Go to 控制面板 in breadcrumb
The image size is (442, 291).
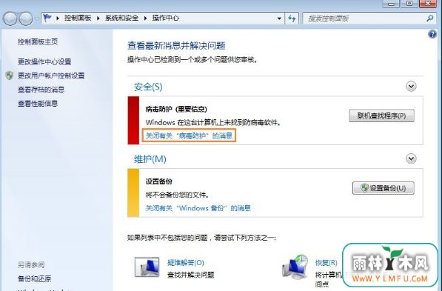(x=78, y=18)
